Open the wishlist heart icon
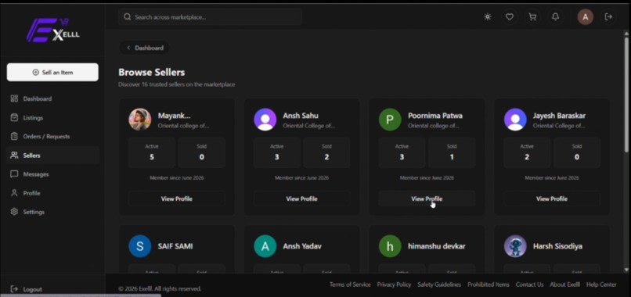The image size is (631, 297). point(510,17)
